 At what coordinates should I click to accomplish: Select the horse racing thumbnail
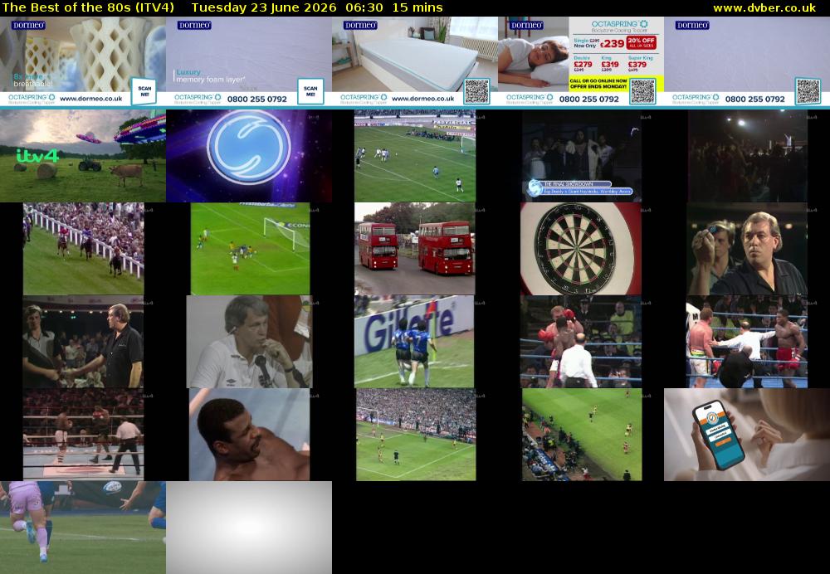click(83, 249)
